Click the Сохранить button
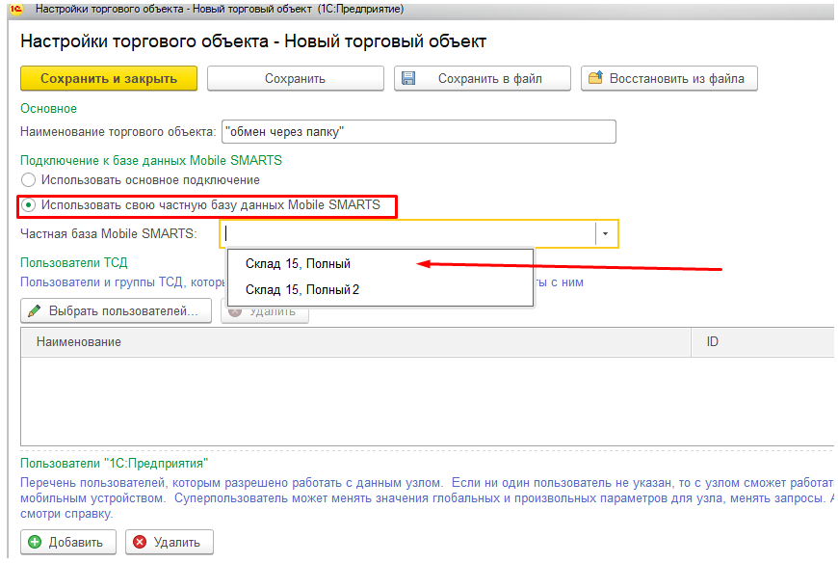Screen dimensions: 838x563 [x=295, y=79]
